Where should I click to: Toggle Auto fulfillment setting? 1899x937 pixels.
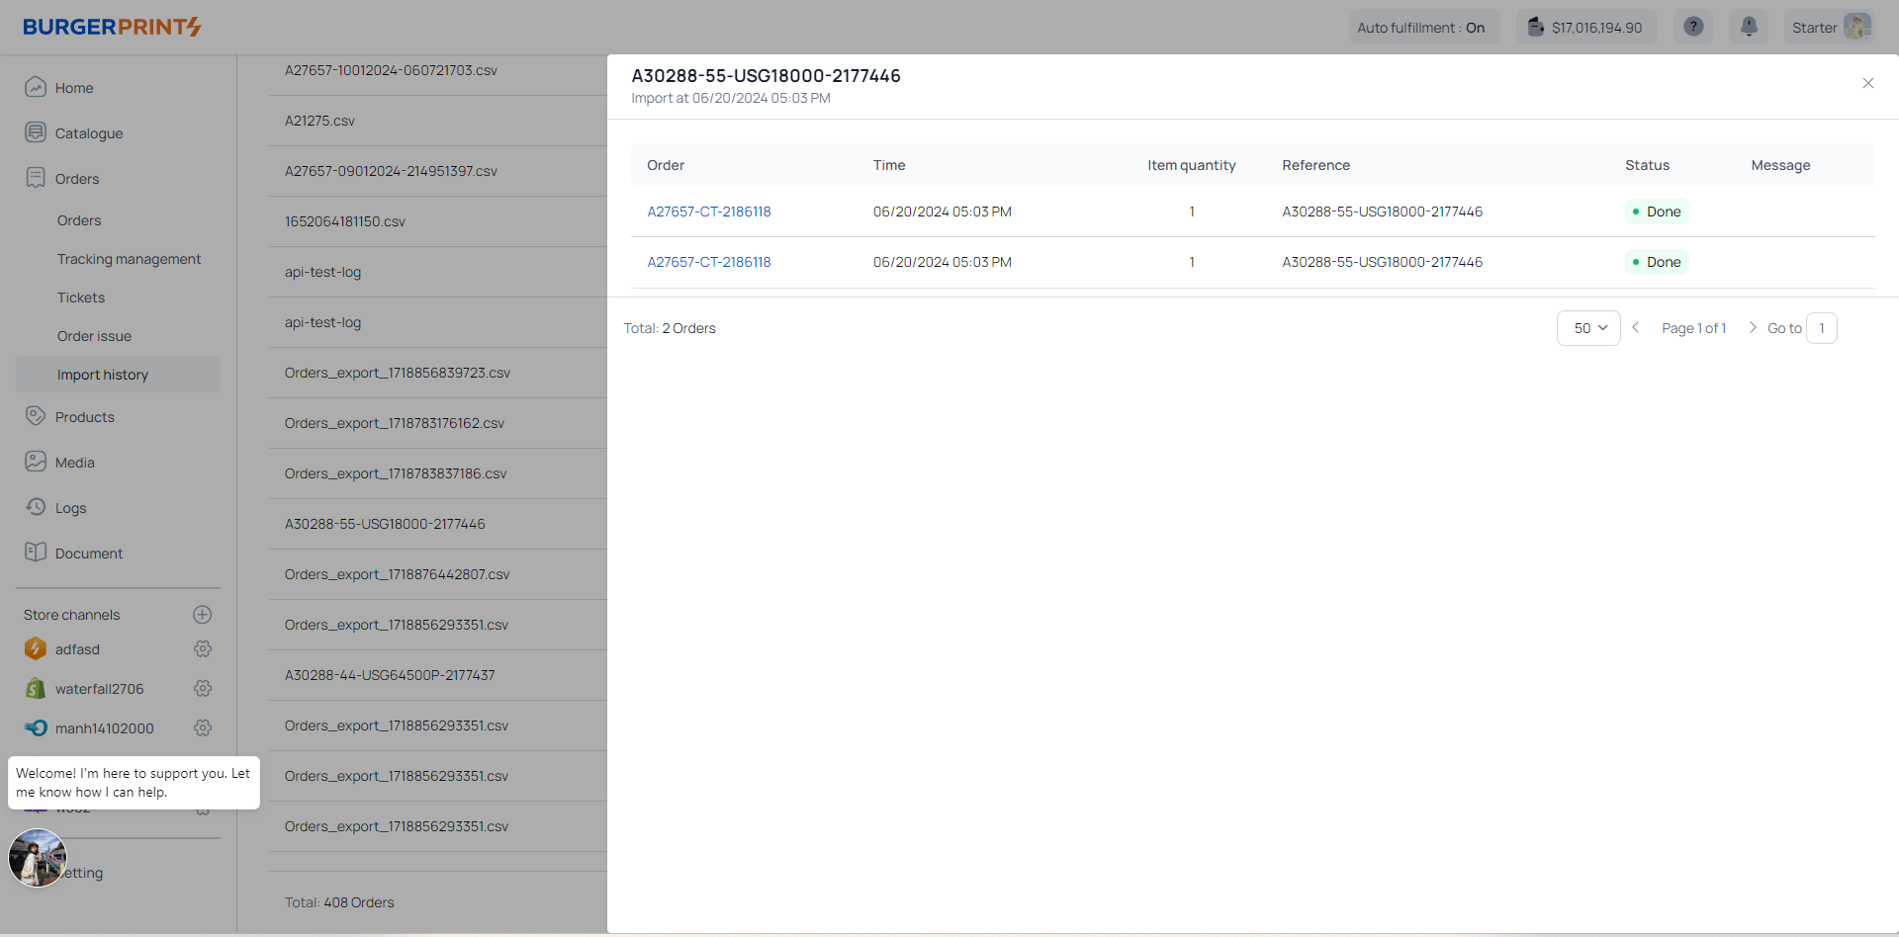(x=1422, y=28)
